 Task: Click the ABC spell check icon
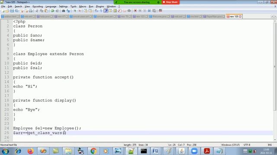(x=161, y=11)
